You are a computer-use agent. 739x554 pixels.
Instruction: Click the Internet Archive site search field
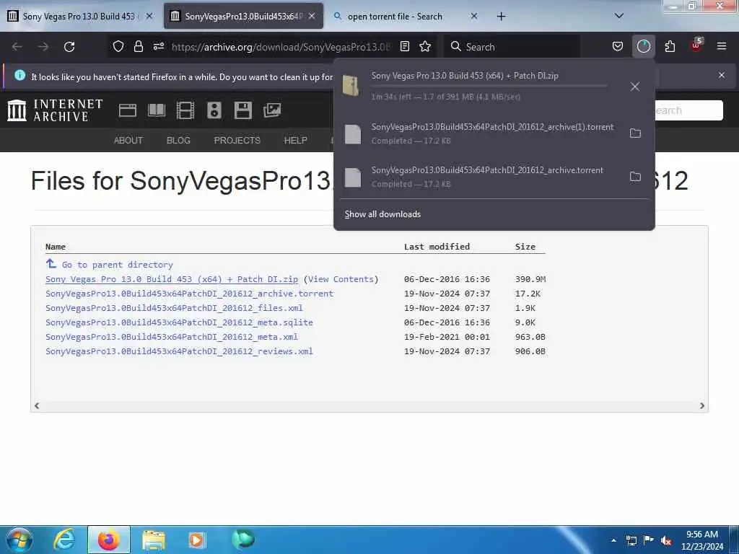click(x=688, y=110)
